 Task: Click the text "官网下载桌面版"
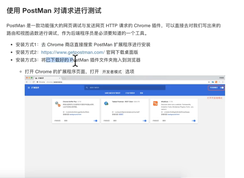[122, 52]
